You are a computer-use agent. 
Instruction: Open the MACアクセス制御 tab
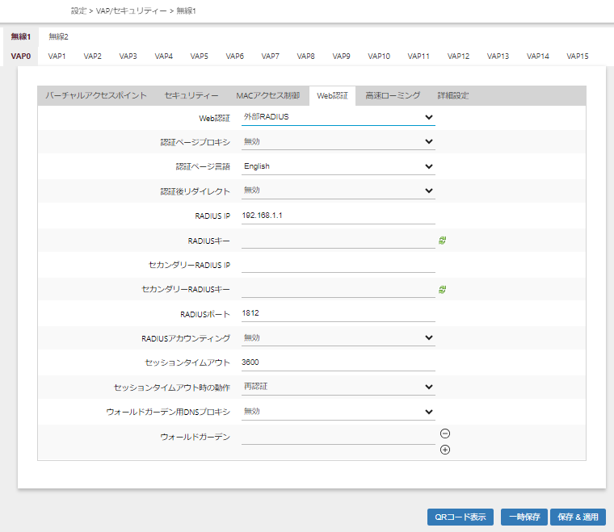(x=268, y=96)
